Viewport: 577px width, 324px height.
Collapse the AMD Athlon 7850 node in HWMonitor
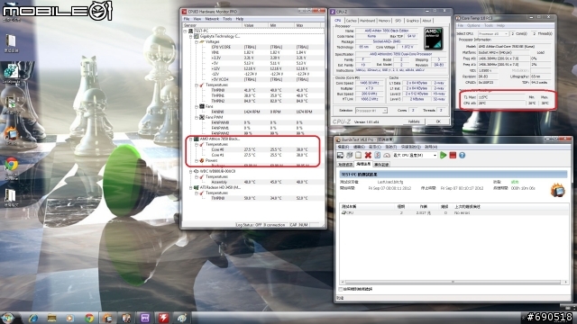point(191,139)
